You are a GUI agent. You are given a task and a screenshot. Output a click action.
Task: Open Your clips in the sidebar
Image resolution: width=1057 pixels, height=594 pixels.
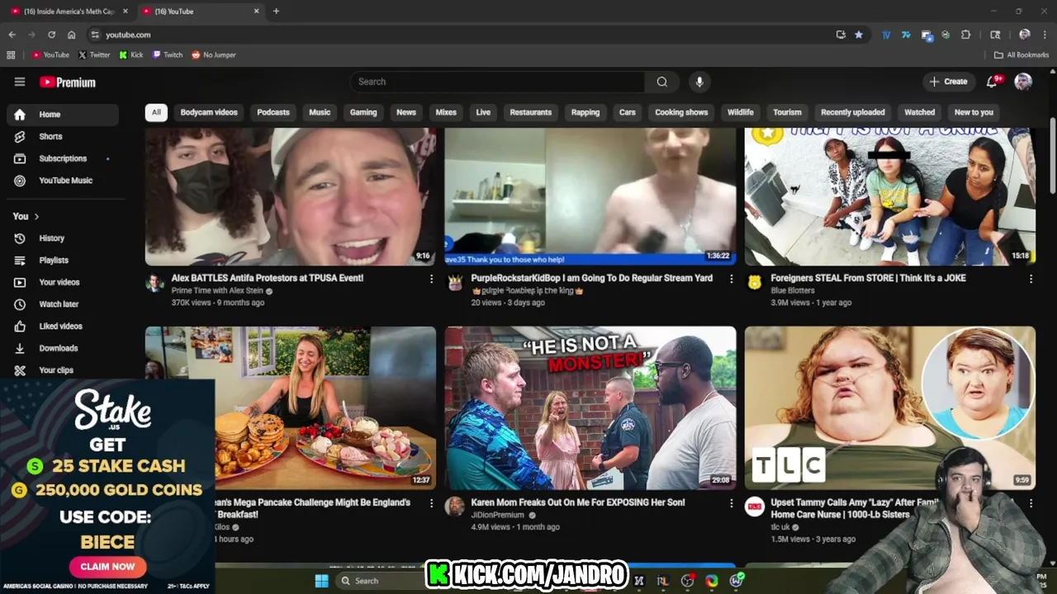point(63,370)
